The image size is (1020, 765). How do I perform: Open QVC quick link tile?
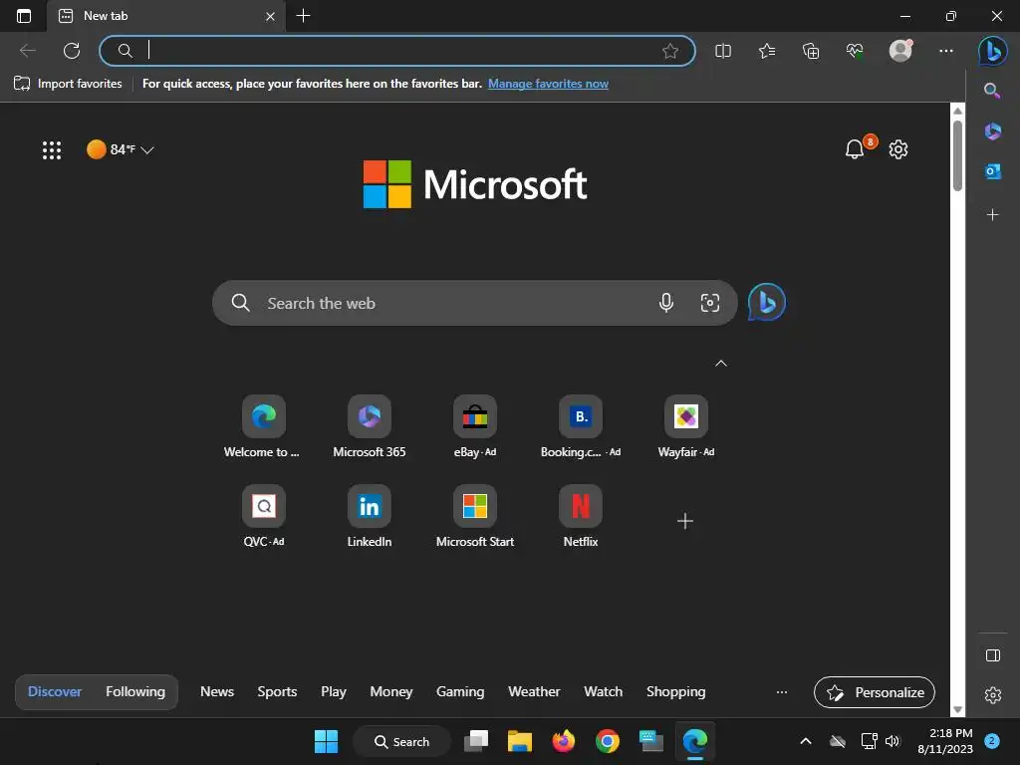(263, 517)
